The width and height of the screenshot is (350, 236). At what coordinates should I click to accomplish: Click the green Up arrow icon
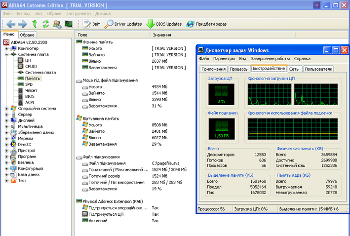point(35,24)
